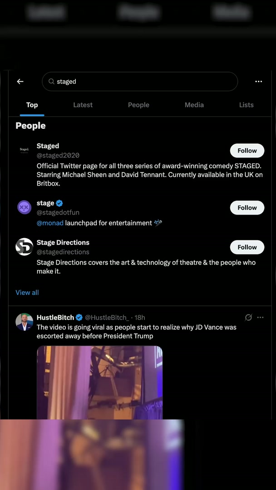The height and width of the screenshot is (490, 276).
Task: Open the stage purple avatar icon
Action: pyautogui.click(x=25, y=207)
